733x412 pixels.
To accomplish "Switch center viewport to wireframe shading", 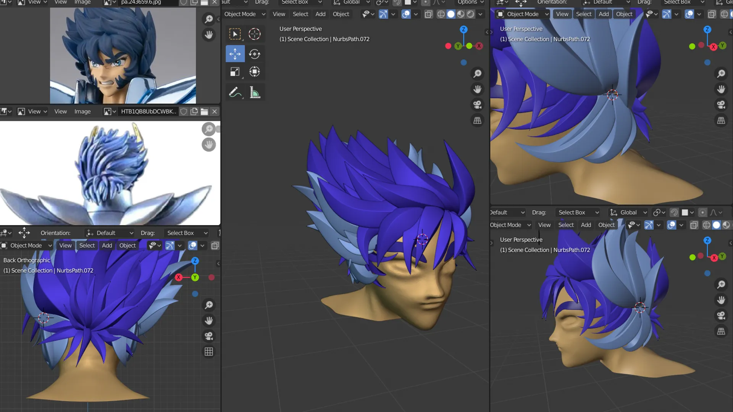I will [441, 14].
